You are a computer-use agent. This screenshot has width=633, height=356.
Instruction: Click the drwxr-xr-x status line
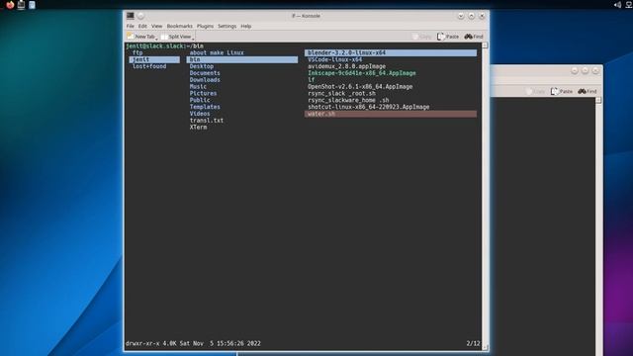[x=193, y=343]
